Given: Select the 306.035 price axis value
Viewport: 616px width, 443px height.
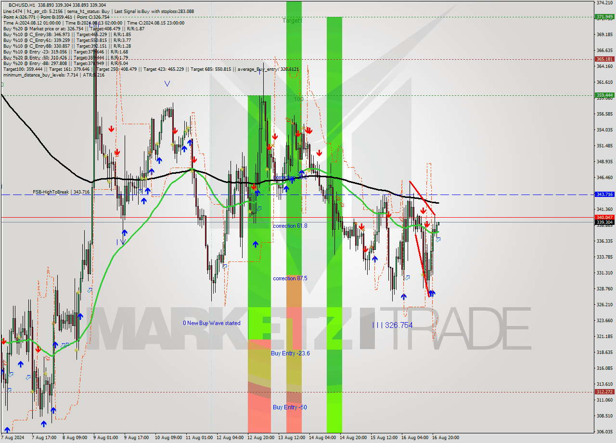Looking at the screenshot, I should coord(604,431).
